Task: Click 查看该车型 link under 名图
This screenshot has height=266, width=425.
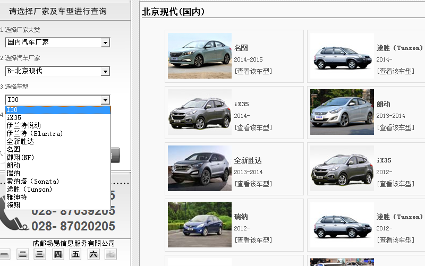Action: (253, 71)
